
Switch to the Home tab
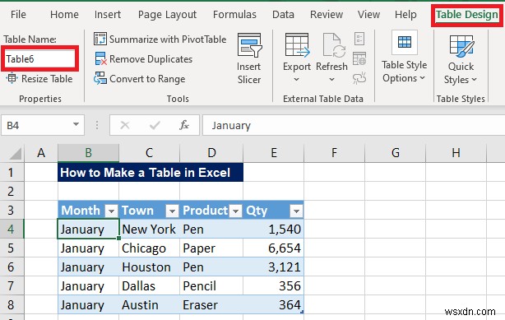click(64, 15)
